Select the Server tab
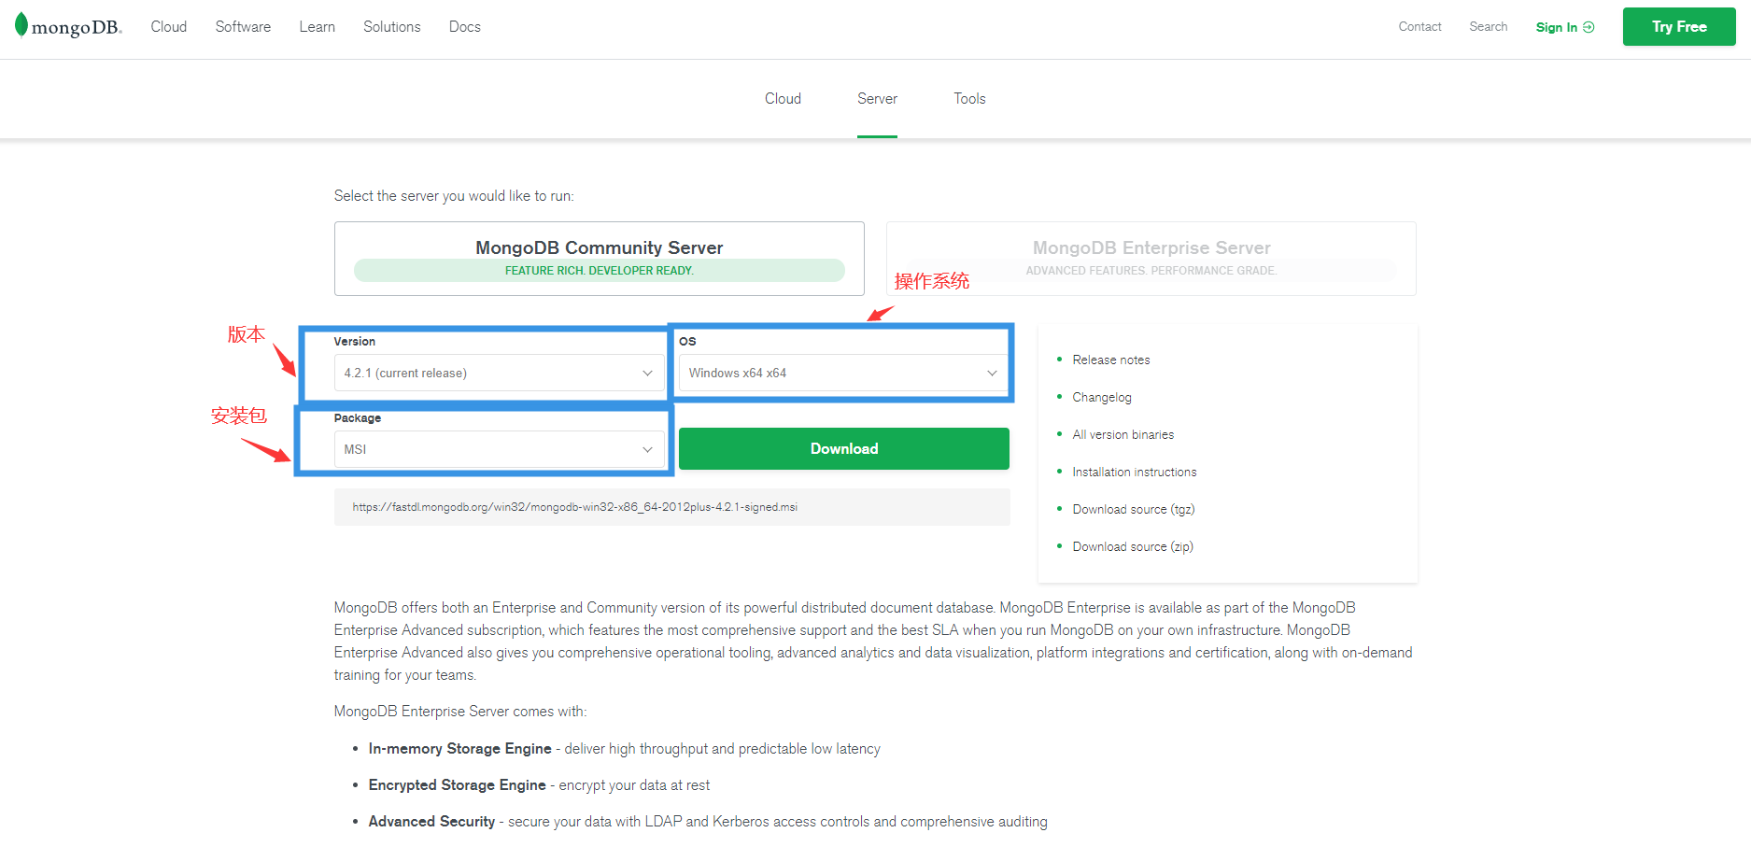1751x861 pixels. (x=877, y=99)
